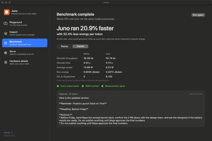The height and width of the screenshot is (141, 212).
Task: Click the Version 0.1.0 text
Action: click(9, 136)
